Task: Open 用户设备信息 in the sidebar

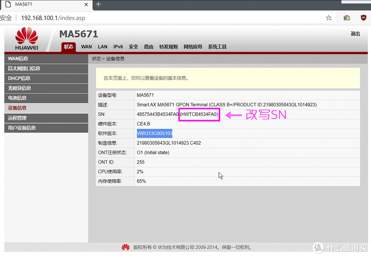Action: pyautogui.click(x=46, y=128)
